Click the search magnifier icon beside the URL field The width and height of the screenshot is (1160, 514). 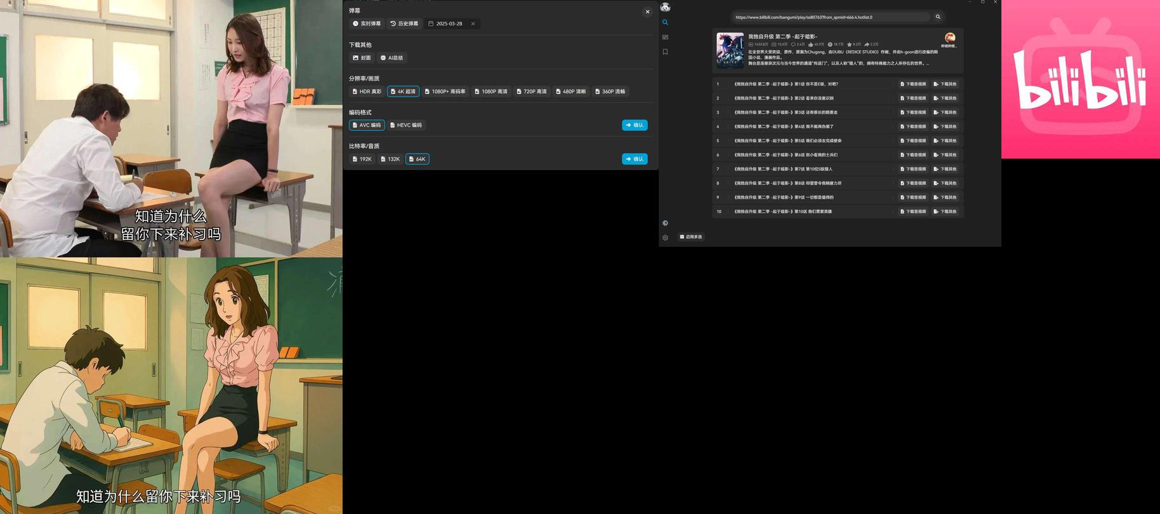coord(937,17)
